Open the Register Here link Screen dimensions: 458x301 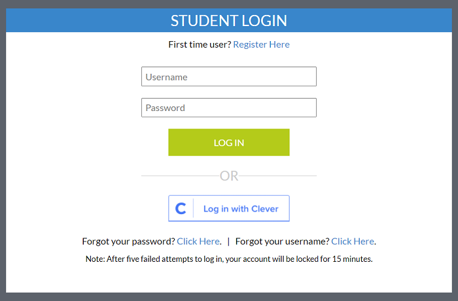coord(261,44)
